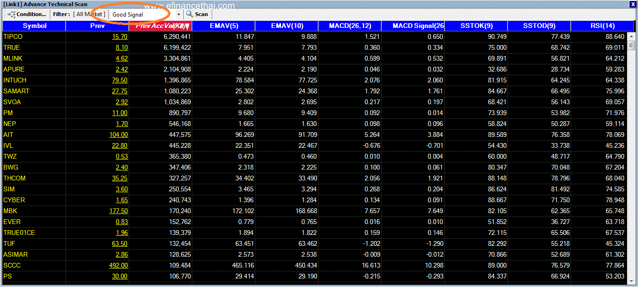Click SCCC previous price 492.00
The height and width of the screenshot is (287, 638).
pos(118,265)
